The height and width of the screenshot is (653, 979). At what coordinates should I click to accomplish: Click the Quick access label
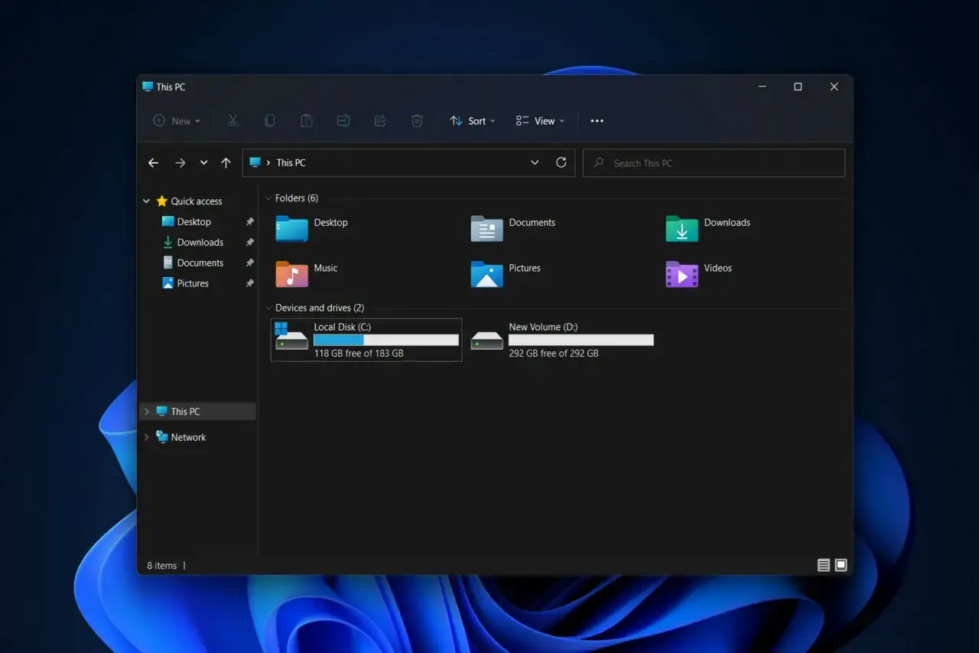197,201
